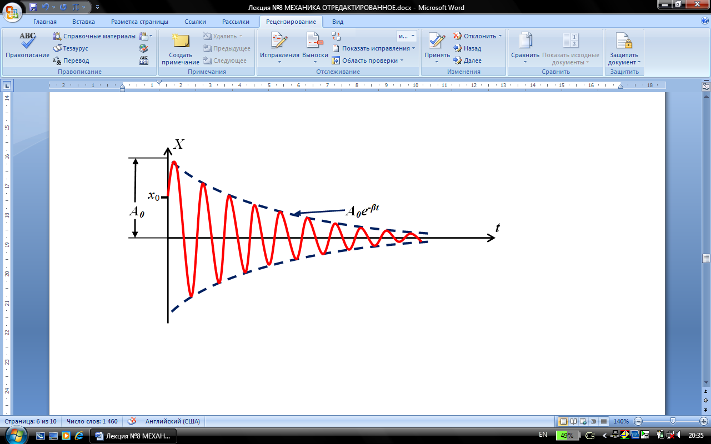This screenshot has height=444, width=711.
Task: Open the Разметка страницы tab
Action: point(139,22)
